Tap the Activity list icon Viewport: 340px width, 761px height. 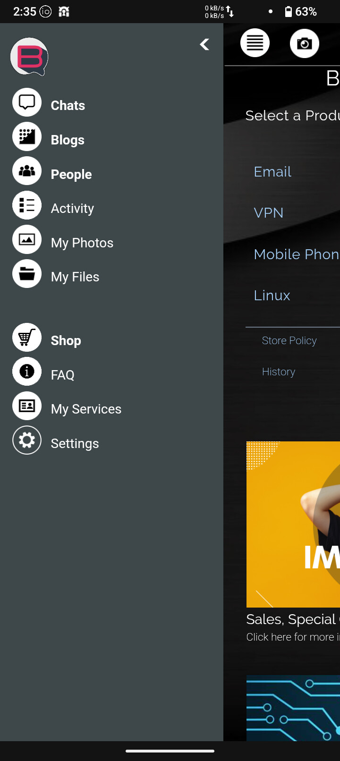tap(27, 205)
